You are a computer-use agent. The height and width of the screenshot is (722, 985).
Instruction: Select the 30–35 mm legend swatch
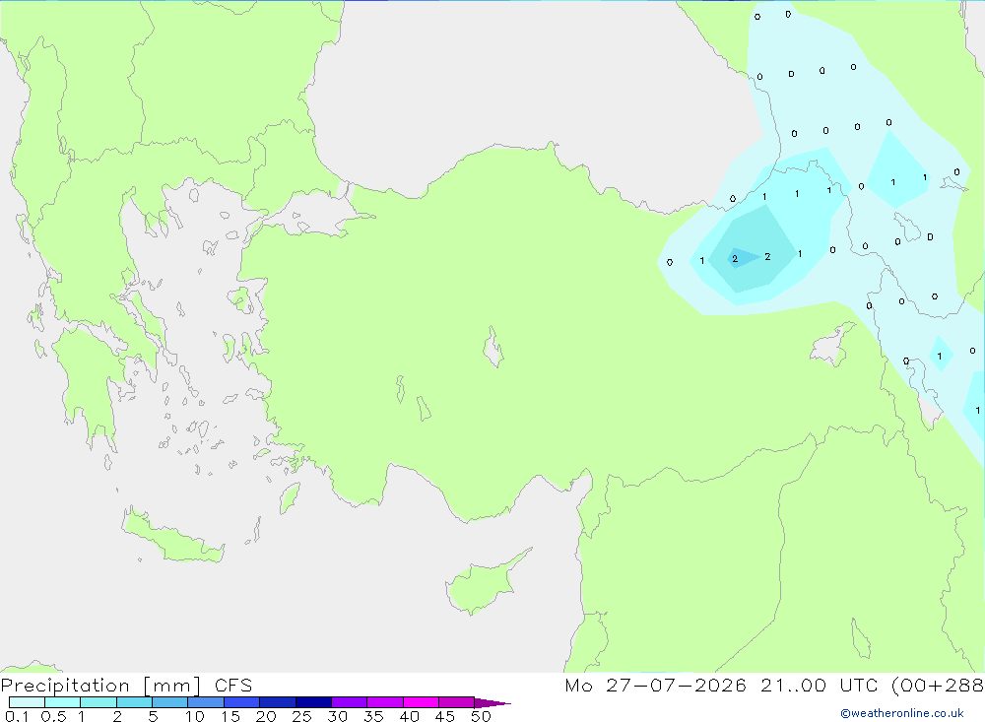coord(350,702)
